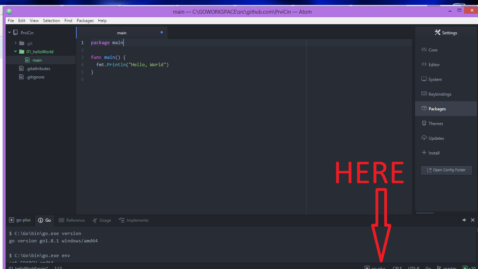Open the Selection menu
The height and width of the screenshot is (269, 478).
click(51, 21)
